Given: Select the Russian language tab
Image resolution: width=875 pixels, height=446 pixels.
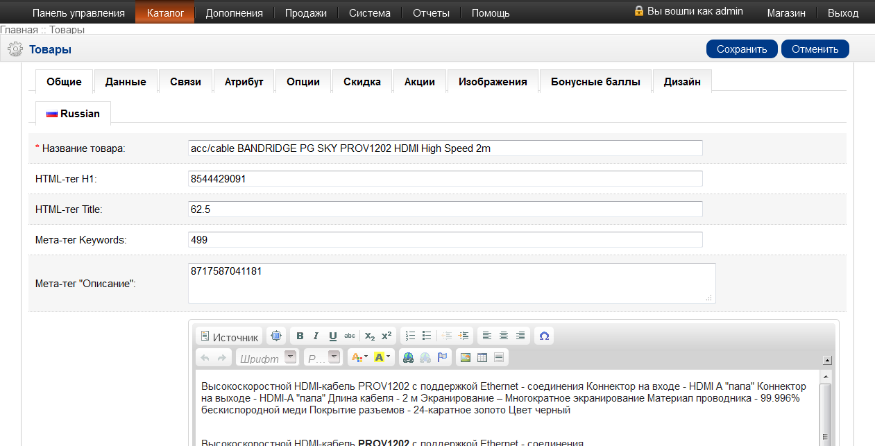Looking at the screenshot, I should [x=73, y=113].
